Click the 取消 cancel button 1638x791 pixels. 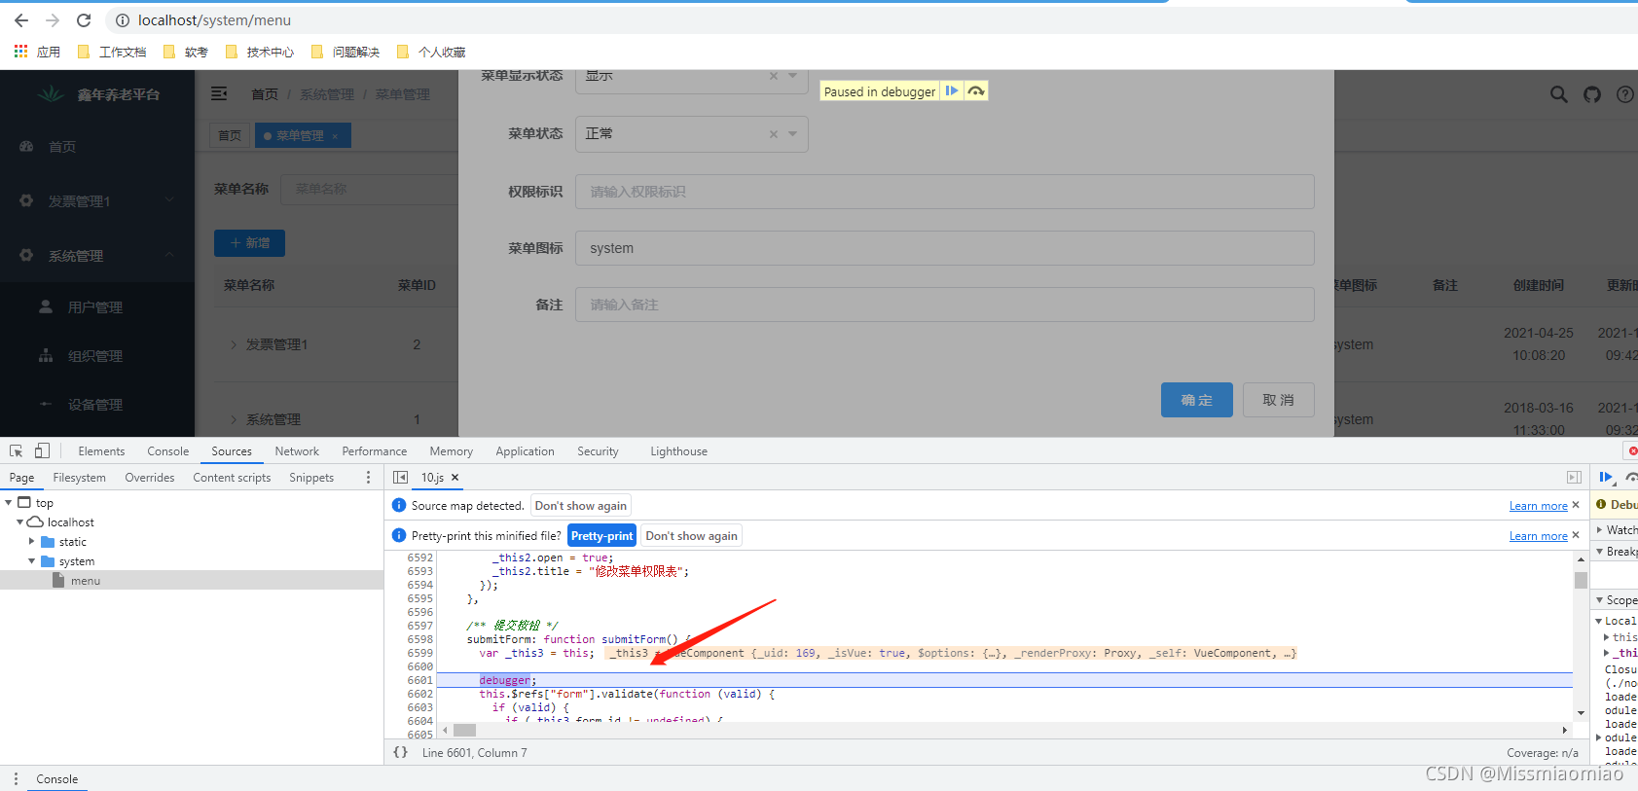(x=1279, y=400)
